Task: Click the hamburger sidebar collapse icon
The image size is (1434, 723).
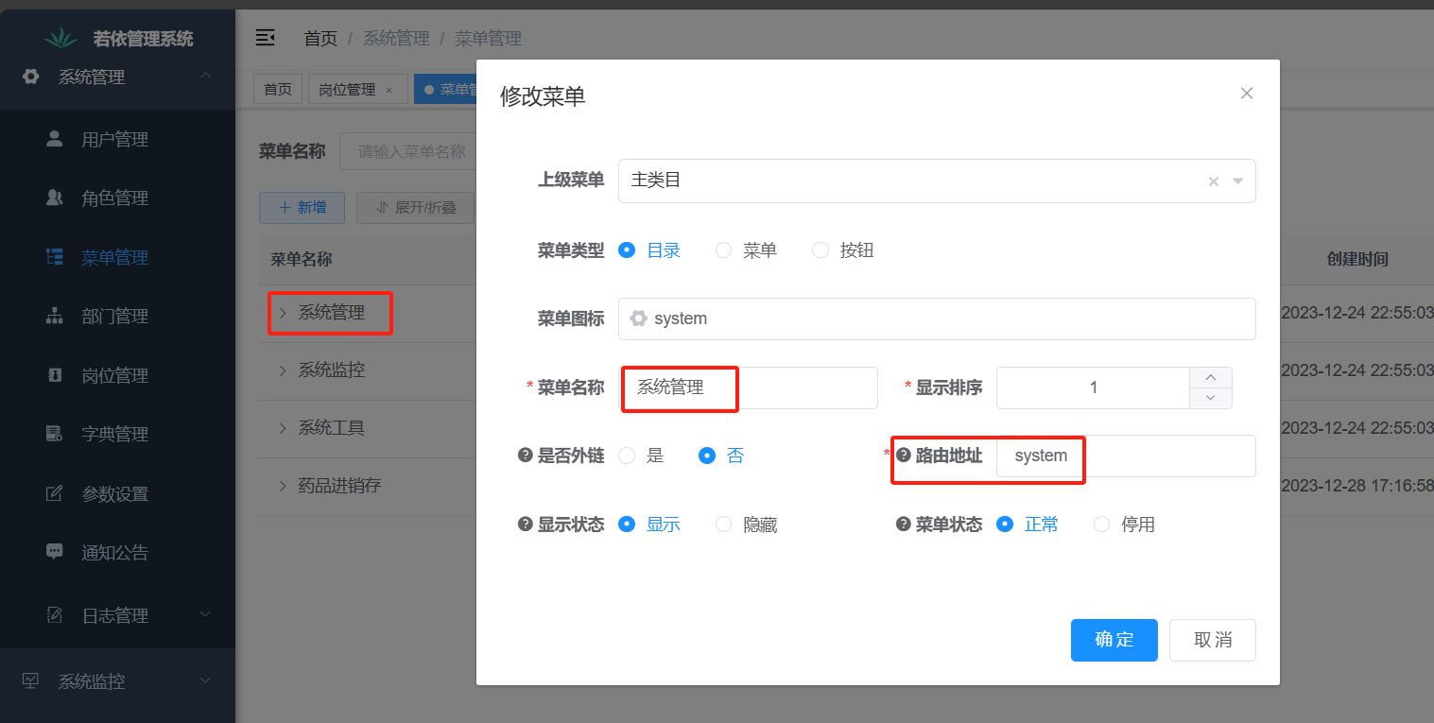Action: (x=266, y=38)
